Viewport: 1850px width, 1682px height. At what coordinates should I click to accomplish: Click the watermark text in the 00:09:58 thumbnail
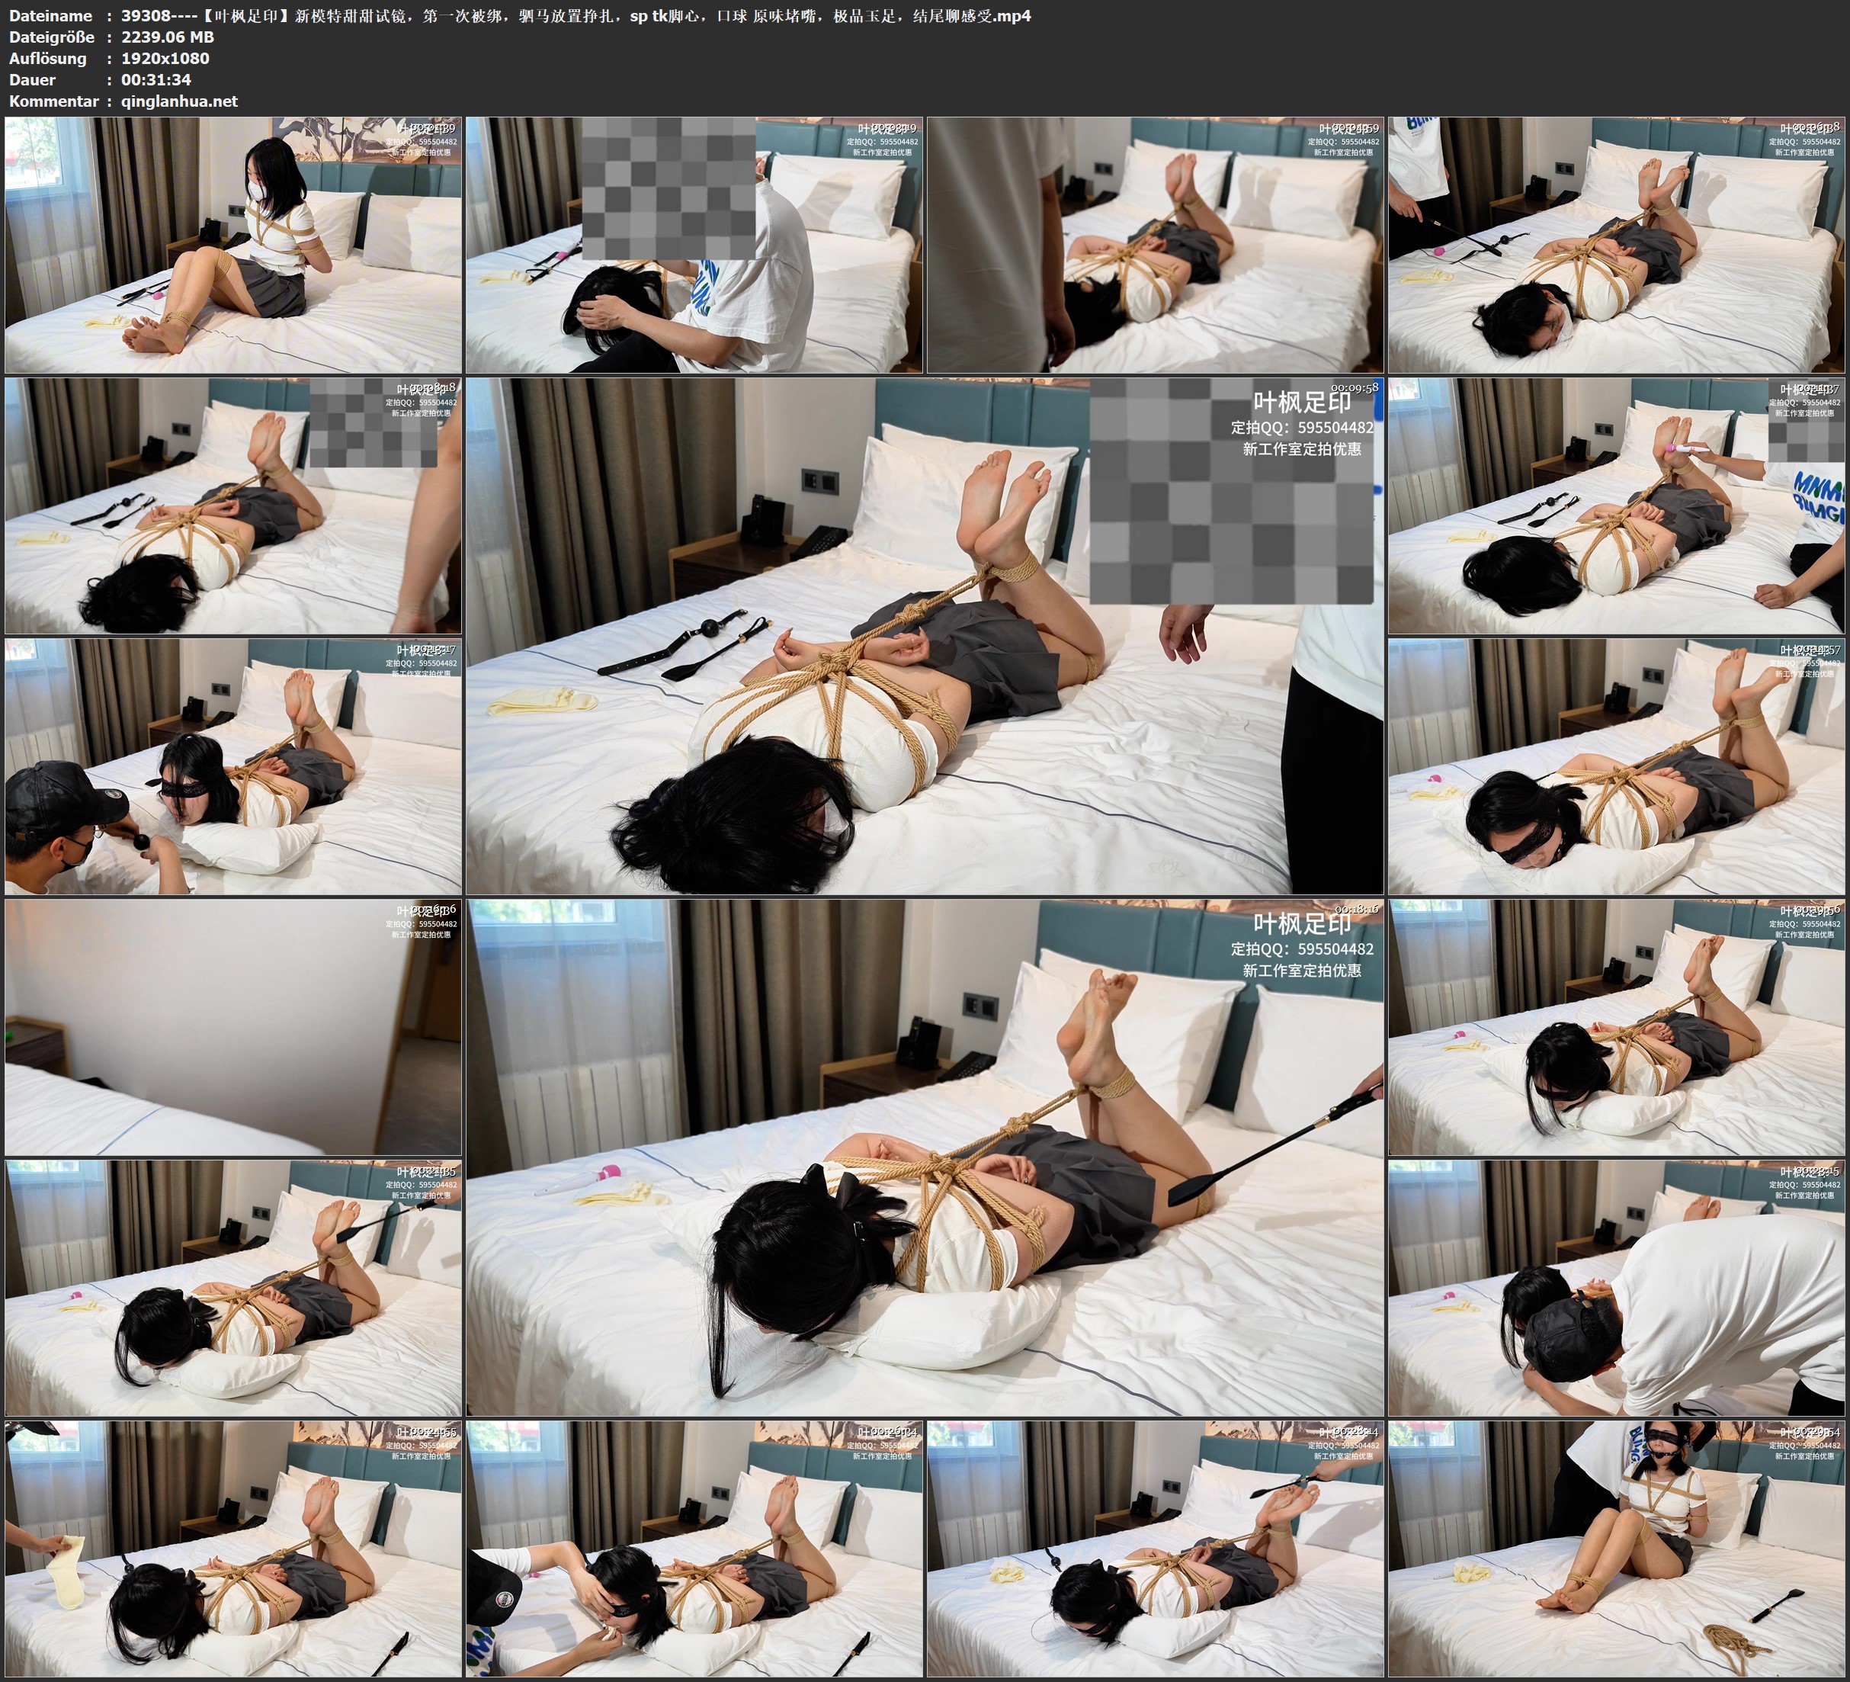pos(1301,404)
